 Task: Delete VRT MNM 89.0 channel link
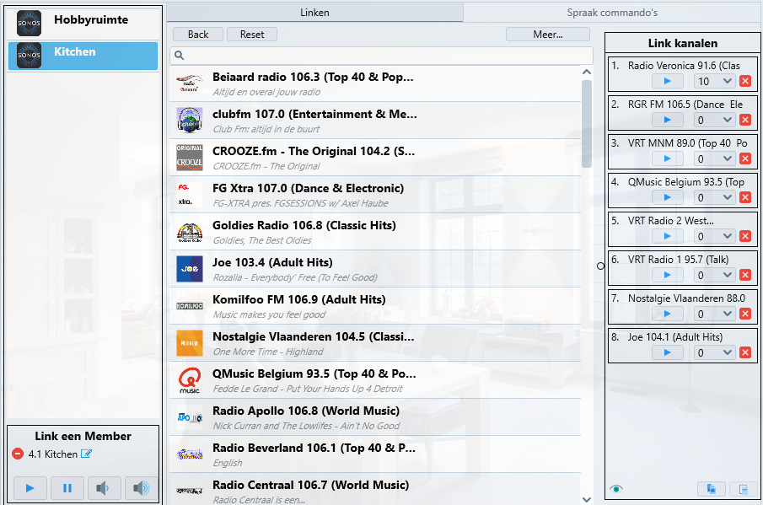(x=745, y=158)
